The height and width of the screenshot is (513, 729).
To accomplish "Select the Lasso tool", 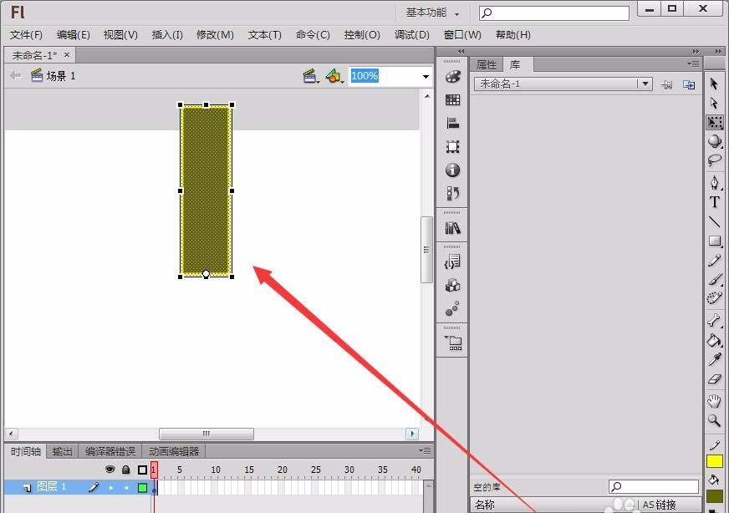I will click(x=715, y=160).
